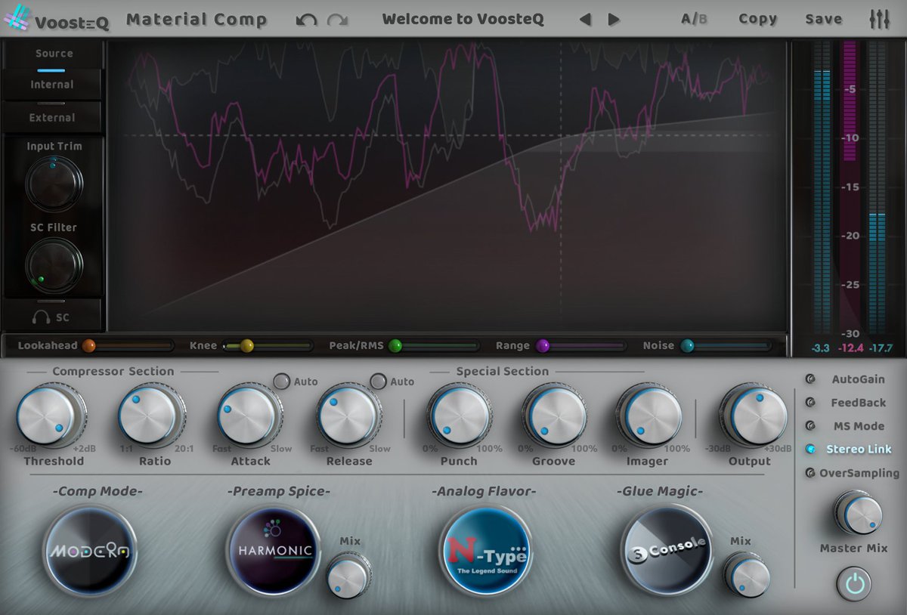907x615 pixels.
Task: Click the SC Filter knob
Action: coord(54,265)
